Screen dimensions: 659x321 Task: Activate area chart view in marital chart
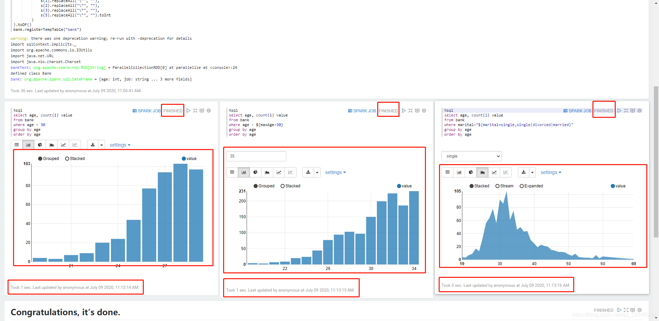point(482,172)
